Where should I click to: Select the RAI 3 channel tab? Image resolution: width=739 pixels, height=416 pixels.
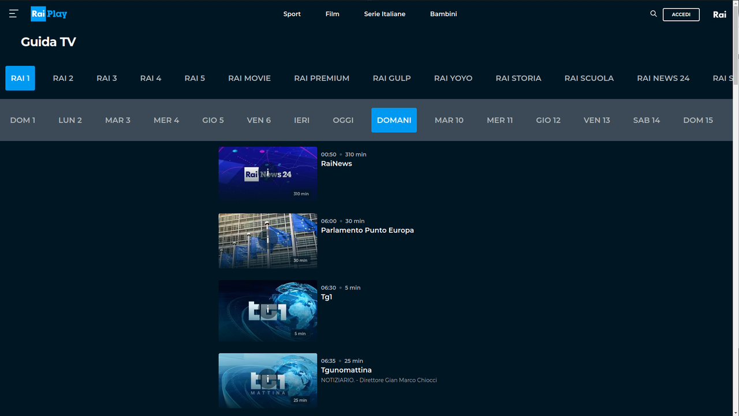pyautogui.click(x=107, y=78)
